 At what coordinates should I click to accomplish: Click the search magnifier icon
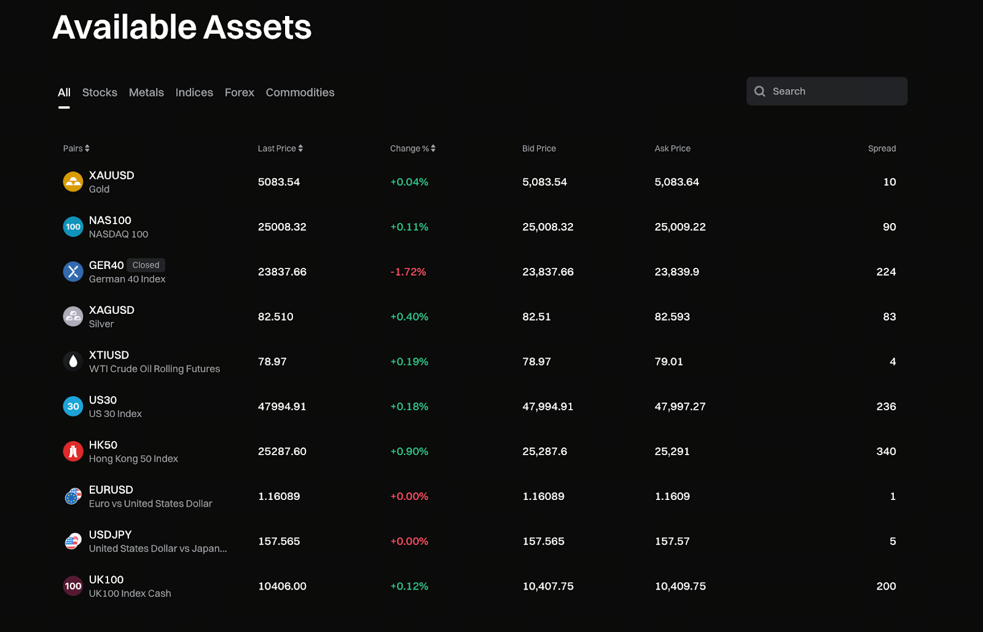click(760, 92)
